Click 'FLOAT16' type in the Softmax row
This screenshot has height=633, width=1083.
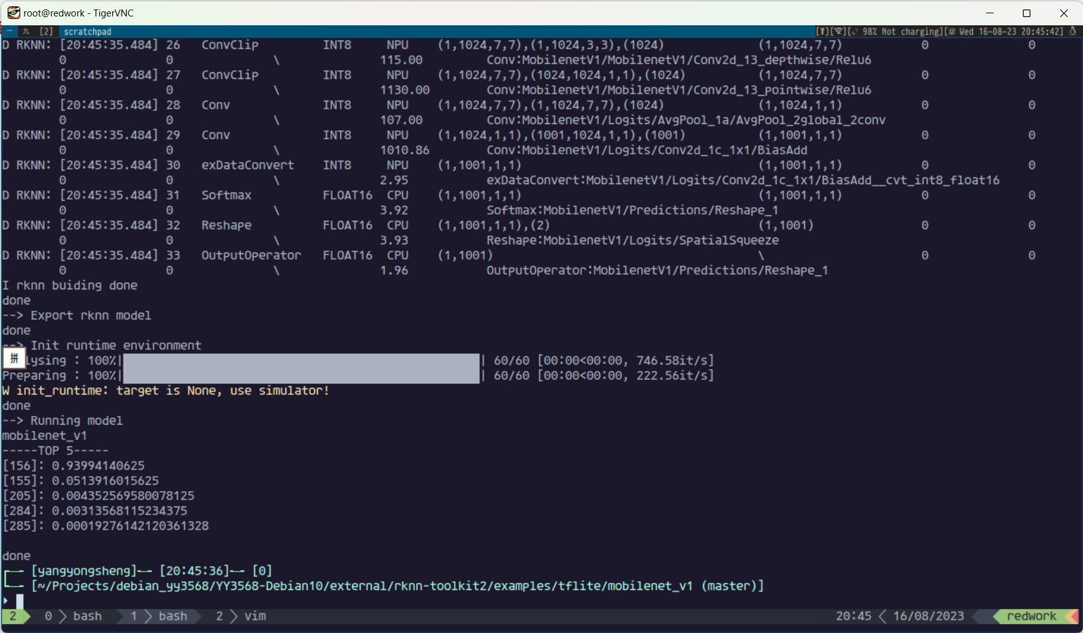click(x=348, y=196)
